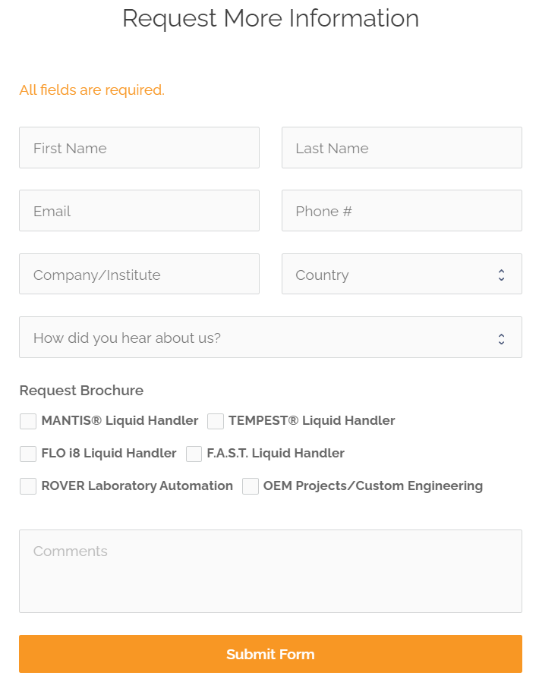Tick the FLO i8 Liquid Handler checkbox
Viewport: 539px width, 685px height.
click(x=28, y=454)
